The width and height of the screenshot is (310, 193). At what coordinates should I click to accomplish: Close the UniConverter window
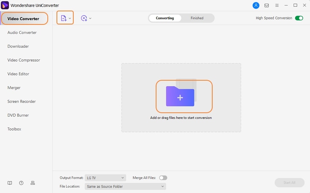(x=305, y=5)
